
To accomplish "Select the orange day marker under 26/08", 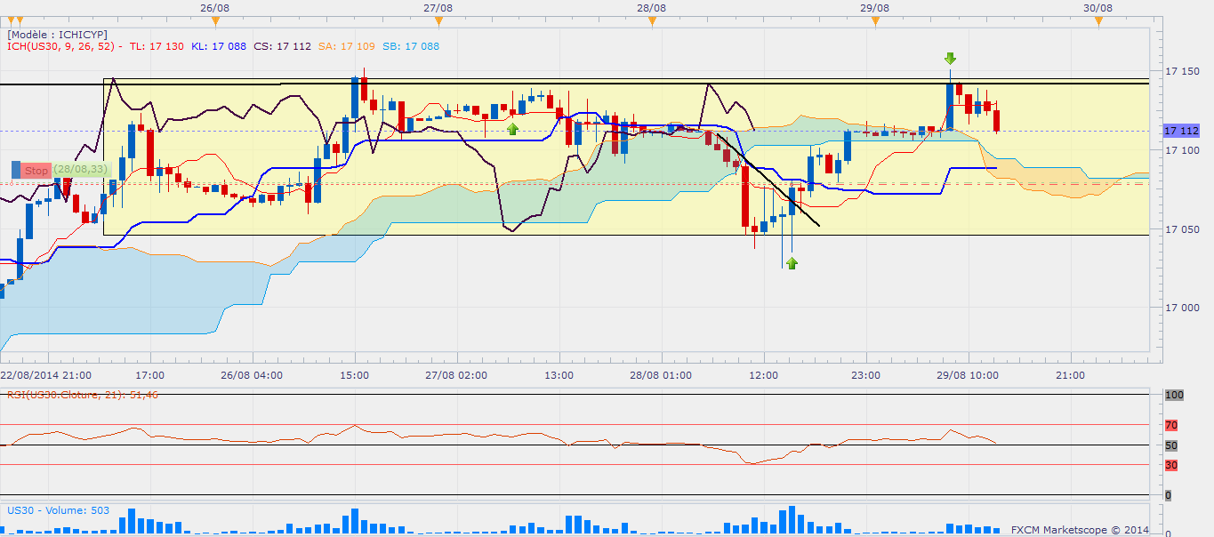I will point(214,20).
